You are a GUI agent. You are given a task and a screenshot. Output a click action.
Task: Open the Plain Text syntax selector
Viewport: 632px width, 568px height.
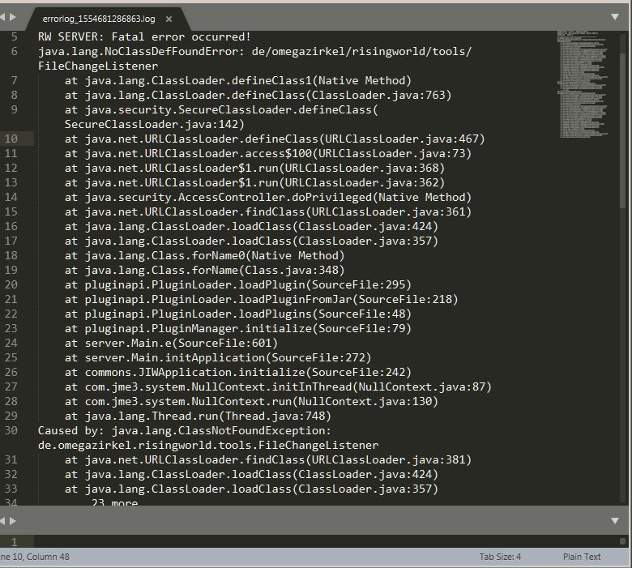582,557
